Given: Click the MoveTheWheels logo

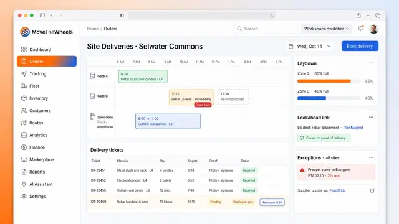Looking at the screenshot, I should tap(46, 32).
